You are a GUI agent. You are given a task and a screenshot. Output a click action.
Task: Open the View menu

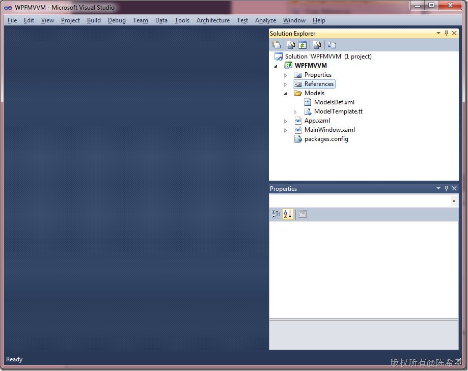pyautogui.click(x=47, y=20)
